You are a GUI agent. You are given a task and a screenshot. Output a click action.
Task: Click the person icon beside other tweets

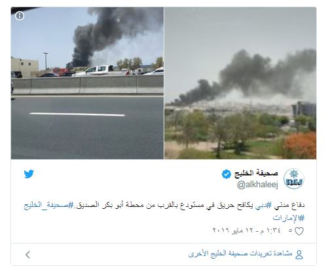[x=299, y=254]
